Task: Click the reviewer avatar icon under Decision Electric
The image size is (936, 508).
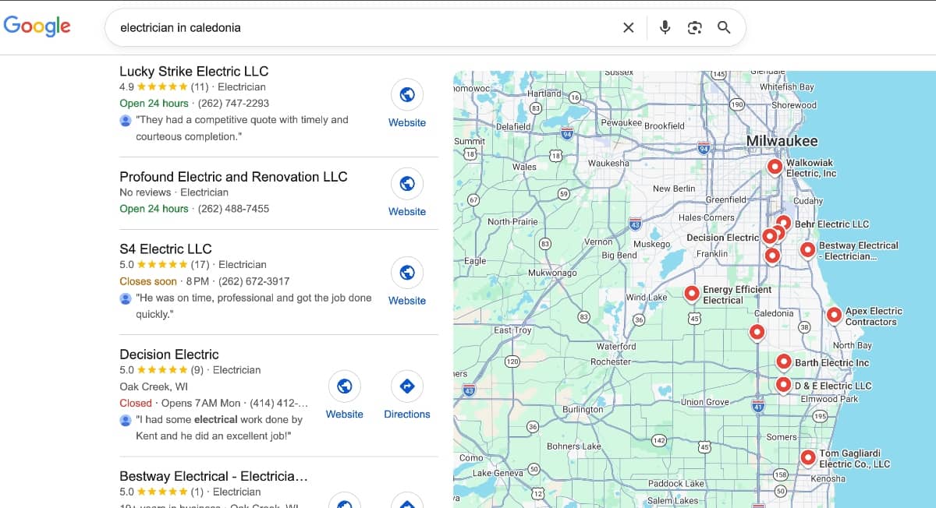Action: [126, 420]
